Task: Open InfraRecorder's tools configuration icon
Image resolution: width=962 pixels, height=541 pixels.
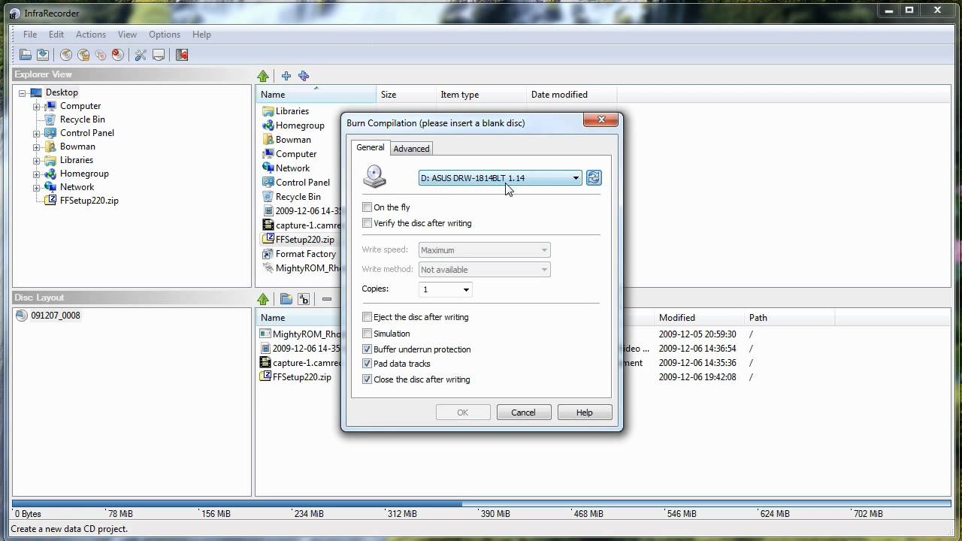Action: 141,54
